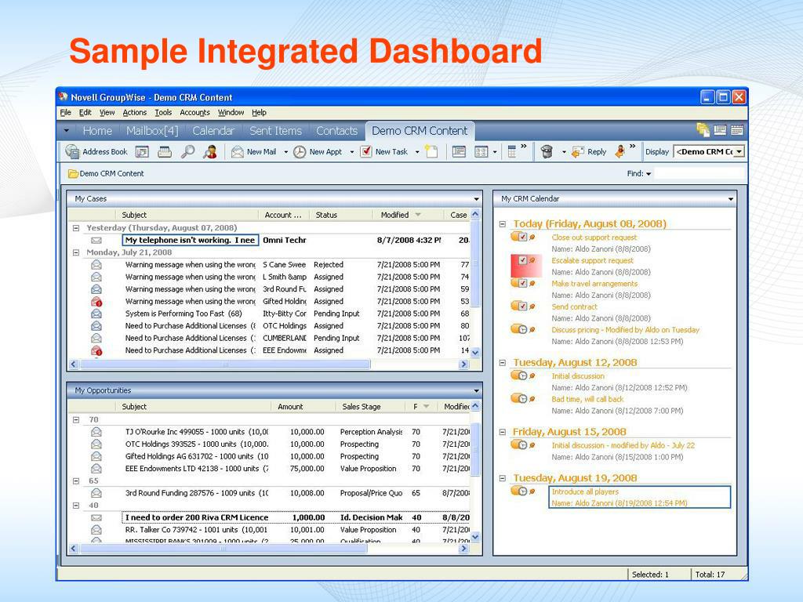Screen dimensions: 803x602
Task: Open the Bad time, will call back entry
Action: pyautogui.click(x=587, y=399)
